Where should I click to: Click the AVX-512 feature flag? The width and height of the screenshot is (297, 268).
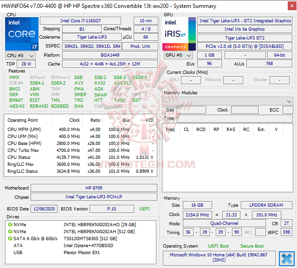point(123,83)
